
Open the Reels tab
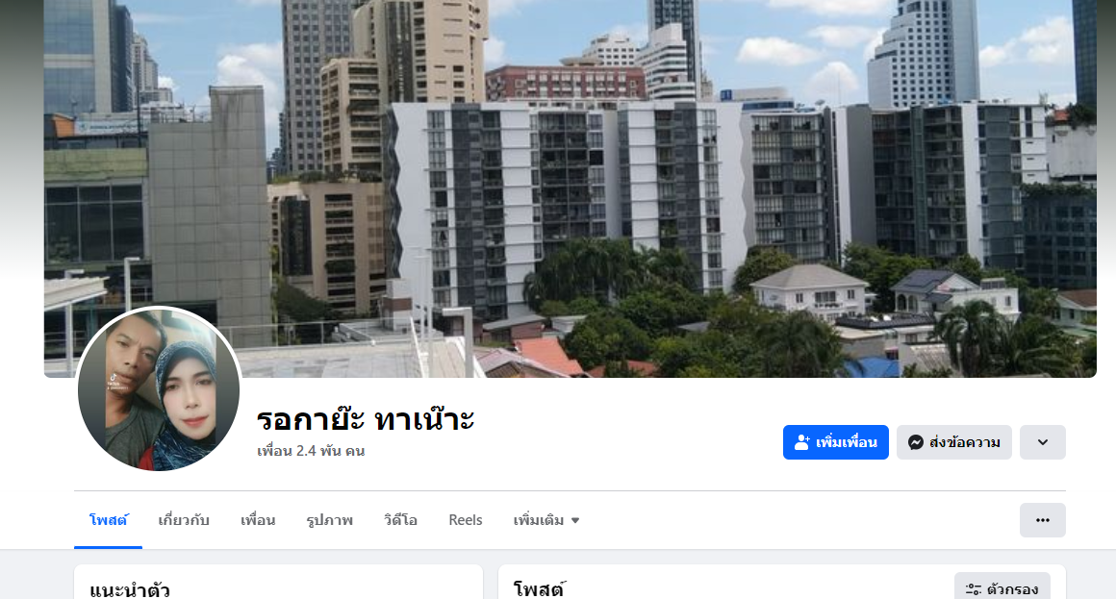(x=466, y=520)
